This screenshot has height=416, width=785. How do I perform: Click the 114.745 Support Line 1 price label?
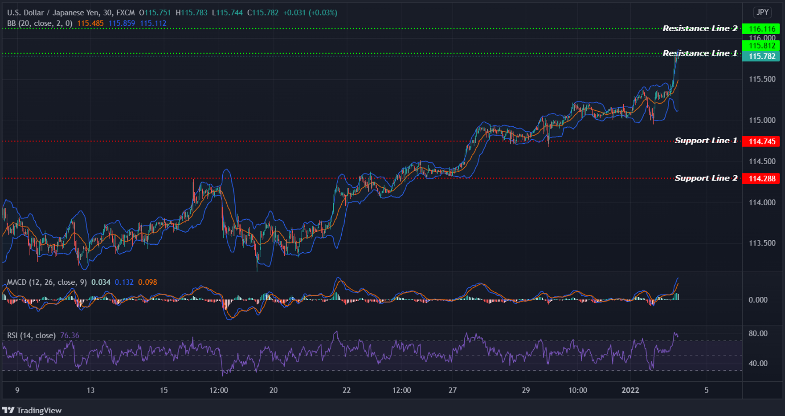tap(761, 141)
